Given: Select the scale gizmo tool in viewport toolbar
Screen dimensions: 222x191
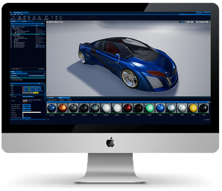Looking at the screenshot, I should pyautogui.click(x=184, y=22).
